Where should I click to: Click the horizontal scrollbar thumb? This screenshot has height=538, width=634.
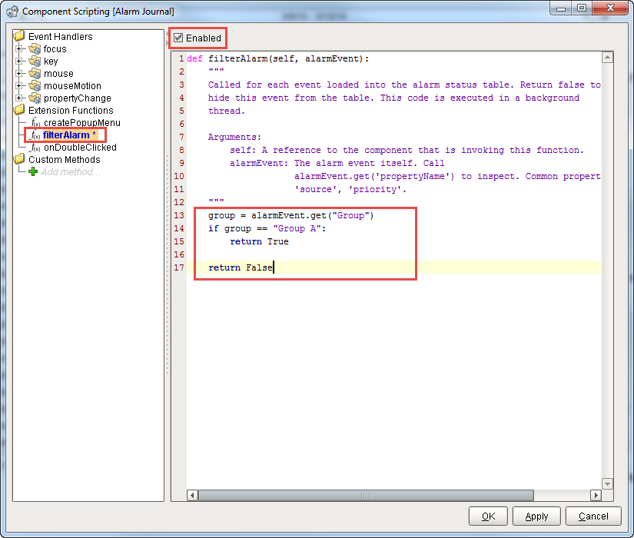(x=366, y=495)
